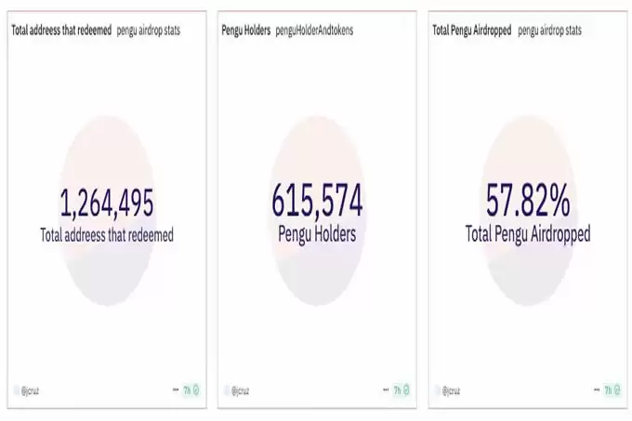Click the @jcruz avatar on the Pengu Holders card
The image size is (632, 421).
pos(227,390)
